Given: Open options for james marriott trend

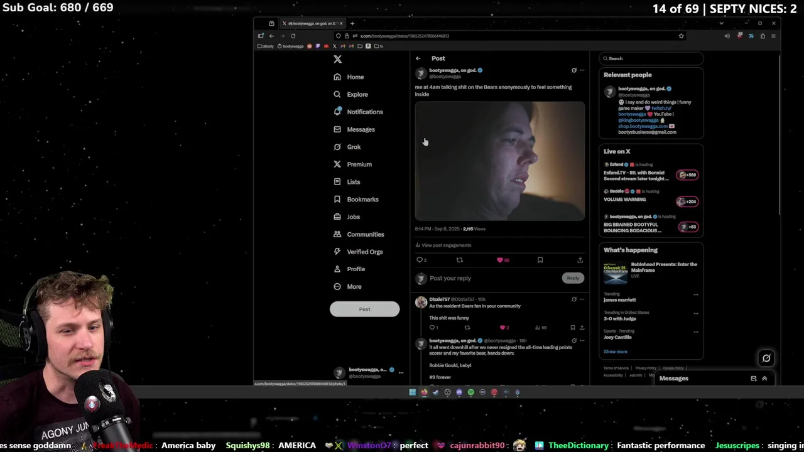Looking at the screenshot, I should (695, 294).
